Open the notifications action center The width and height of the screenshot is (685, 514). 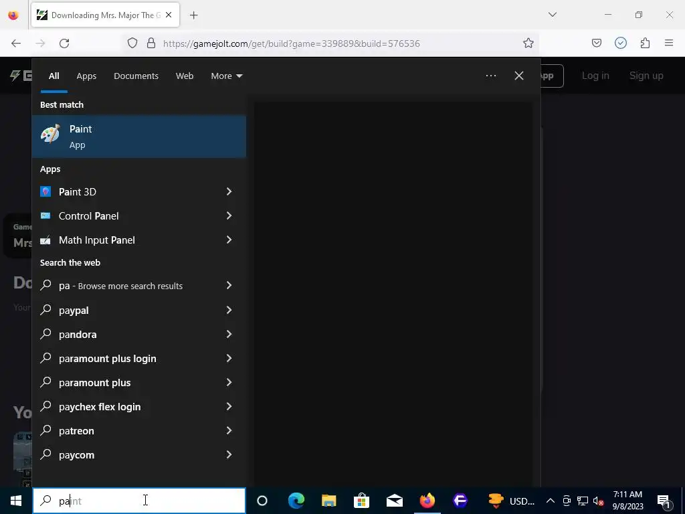(664, 501)
